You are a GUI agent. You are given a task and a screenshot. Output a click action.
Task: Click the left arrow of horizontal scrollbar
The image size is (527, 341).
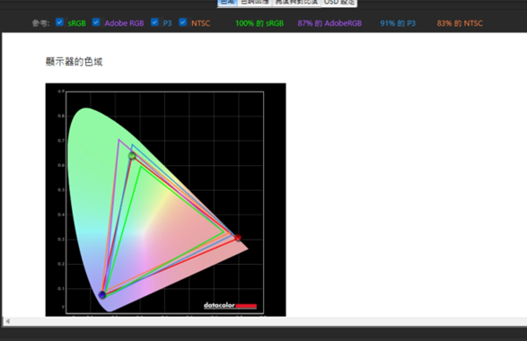coord(7,321)
